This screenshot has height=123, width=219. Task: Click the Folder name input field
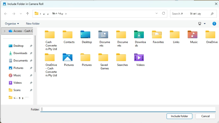point(128,109)
